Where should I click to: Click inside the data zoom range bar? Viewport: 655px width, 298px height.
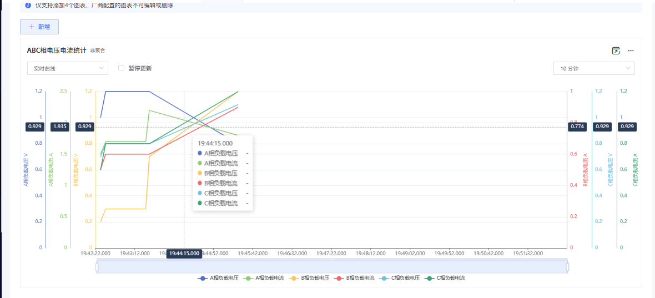tap(332, 267)
